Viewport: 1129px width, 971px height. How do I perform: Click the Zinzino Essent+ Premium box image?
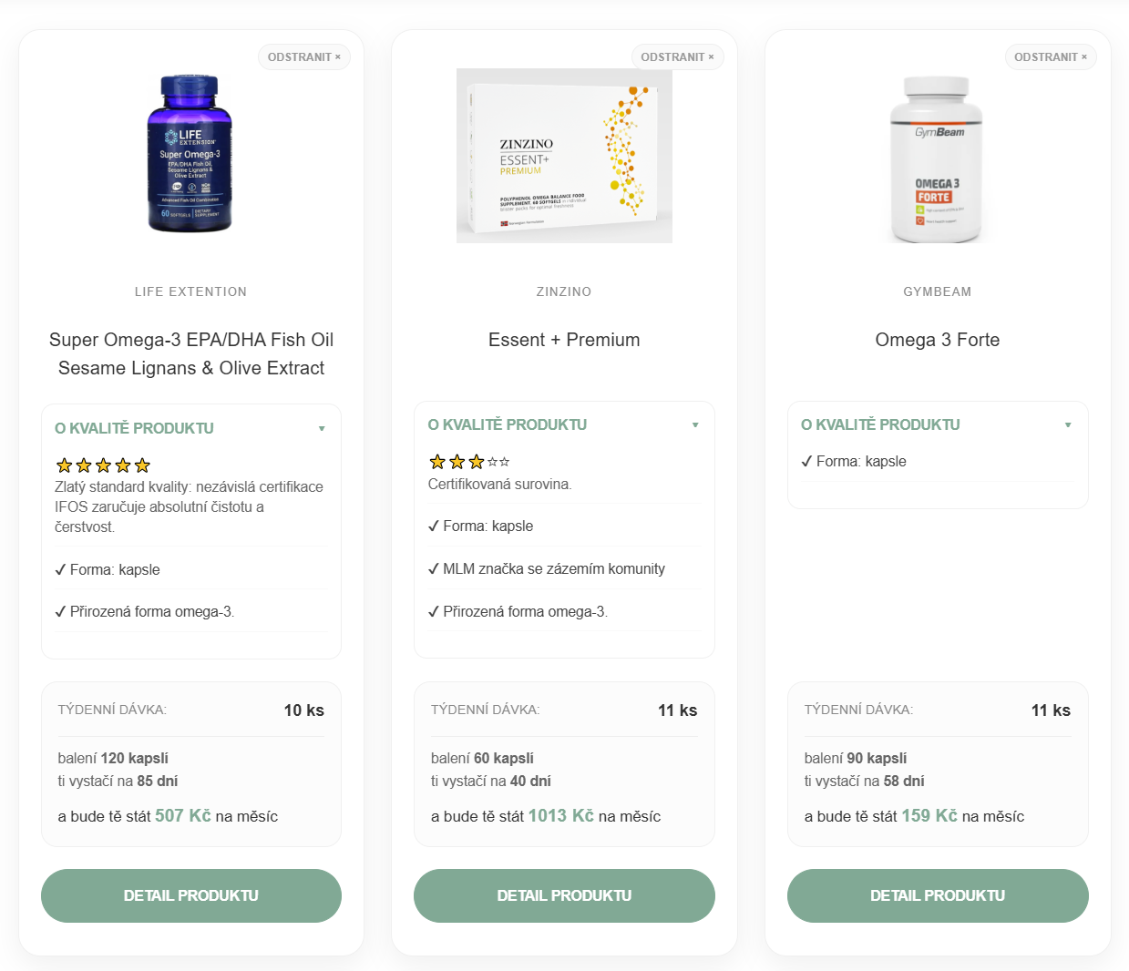(x=564, y=155)
